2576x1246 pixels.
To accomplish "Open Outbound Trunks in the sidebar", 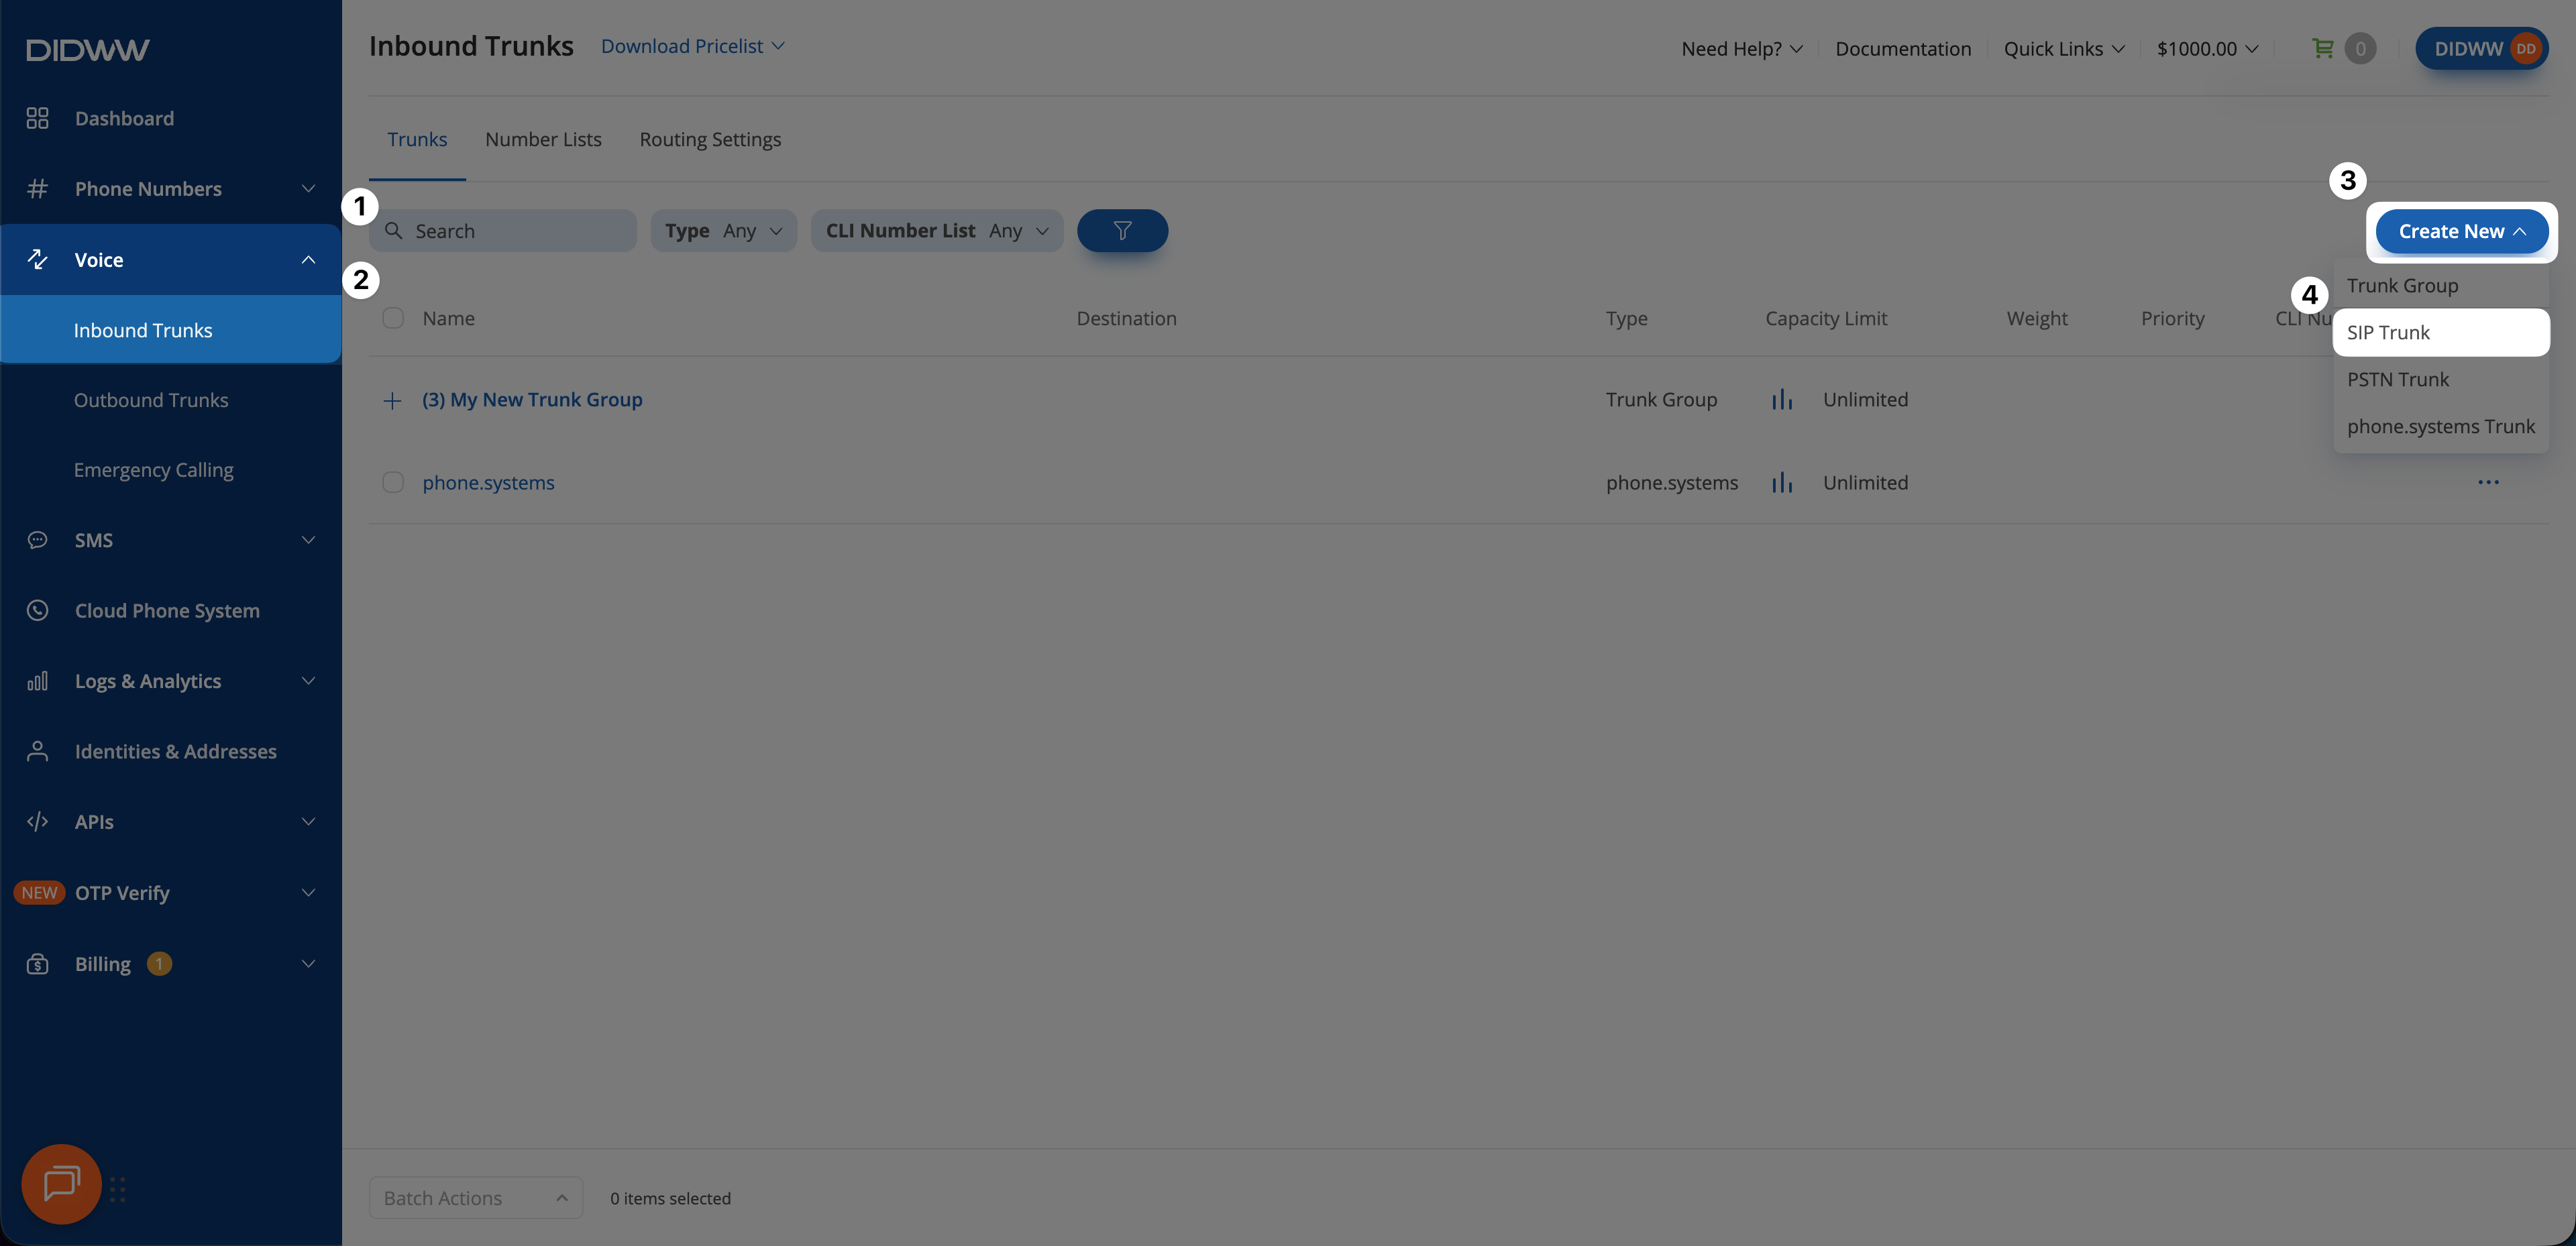I will (x=171, y=400).
